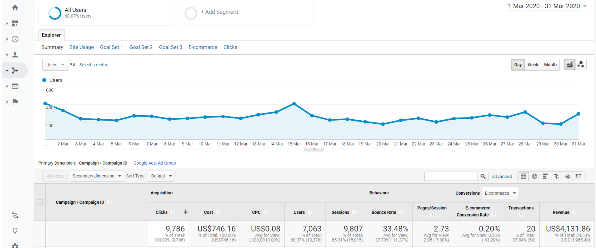Click the search magnifier button
The width and height of the screenshot is (596, 248).
tap(483, 176)
